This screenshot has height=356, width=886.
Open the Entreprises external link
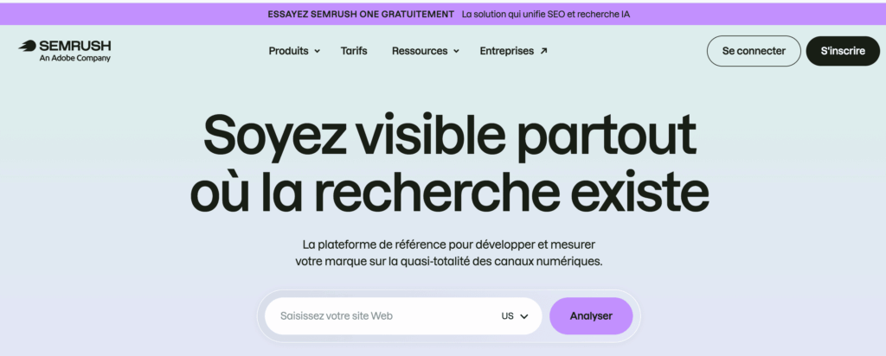tap(513, 51)
